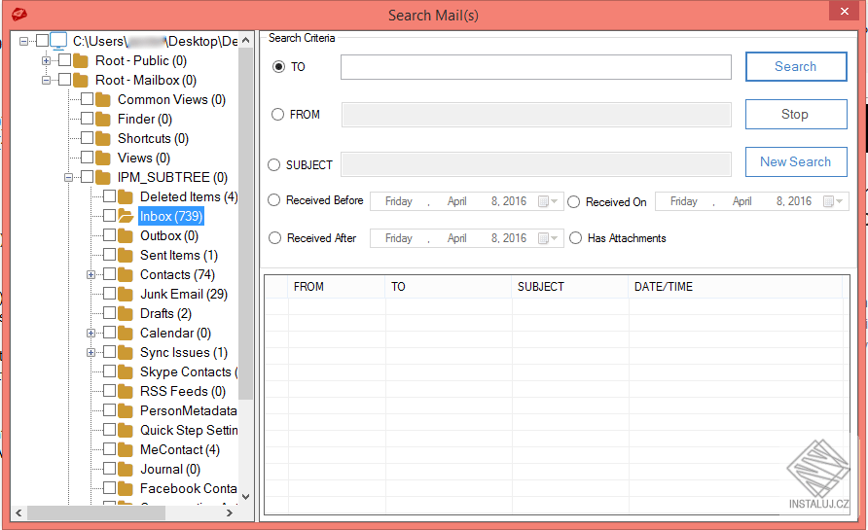Click the IPM_SUBTREE folder icon
This screenshot has width=868, height=530.
(x=103, y=177)
